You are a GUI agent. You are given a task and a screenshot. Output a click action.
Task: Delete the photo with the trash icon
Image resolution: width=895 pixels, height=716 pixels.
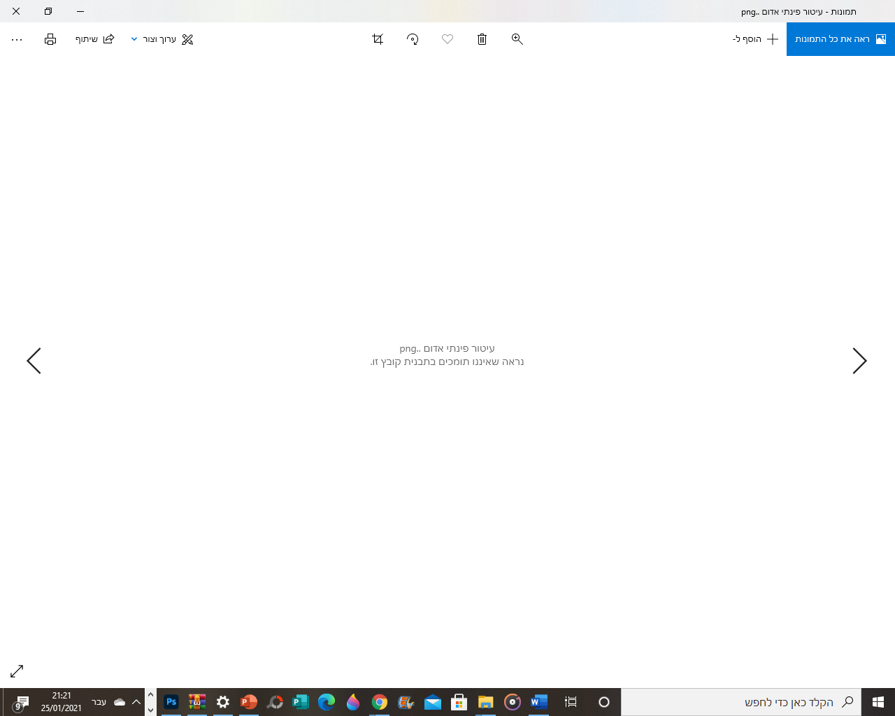tap(482, 39)
